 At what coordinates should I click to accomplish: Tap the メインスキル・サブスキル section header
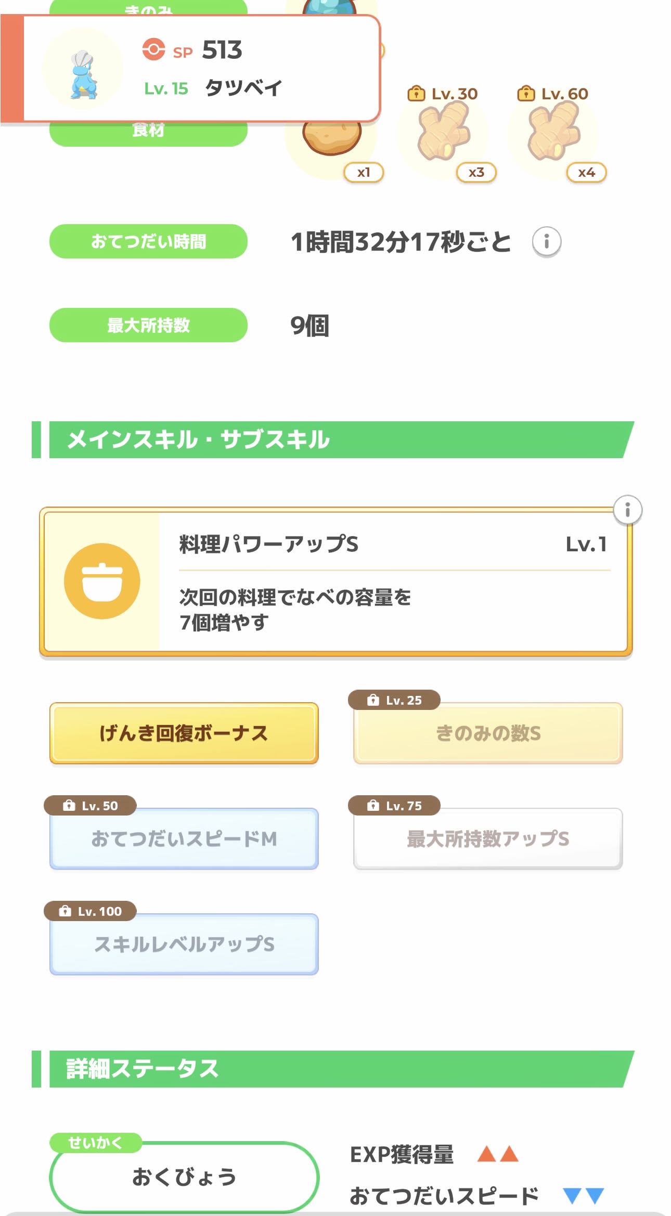pos(333,439)
